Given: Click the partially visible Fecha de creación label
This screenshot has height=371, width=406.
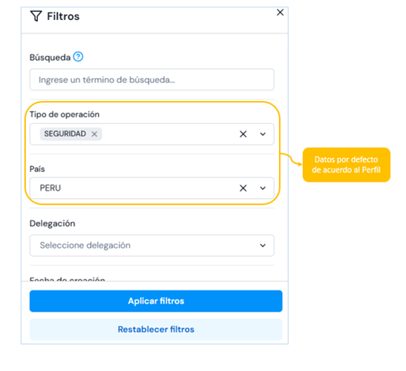Looking at the screenshot, I should point(68,279).
